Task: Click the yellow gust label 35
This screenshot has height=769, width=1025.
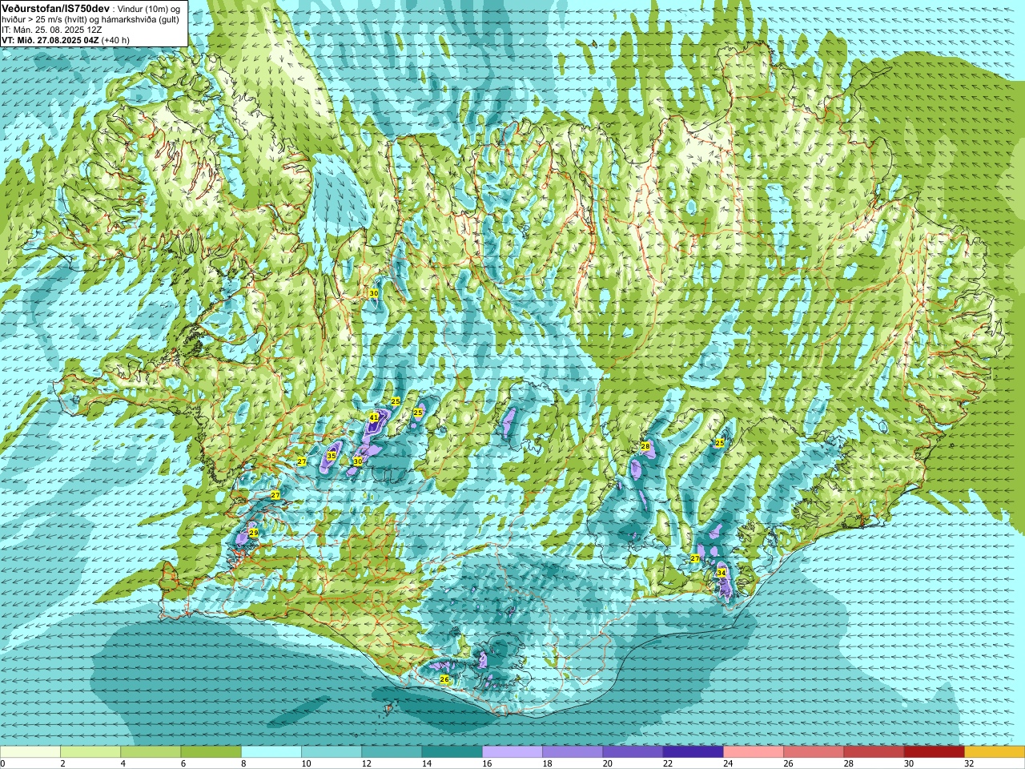Action: tap(332, 456)
